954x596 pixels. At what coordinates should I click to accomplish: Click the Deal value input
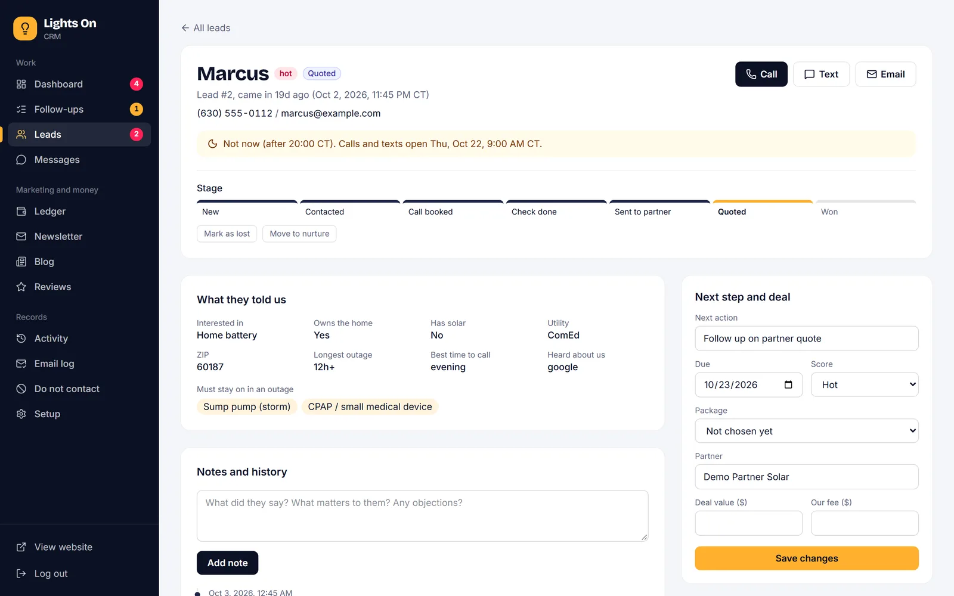tap(749, 523)
